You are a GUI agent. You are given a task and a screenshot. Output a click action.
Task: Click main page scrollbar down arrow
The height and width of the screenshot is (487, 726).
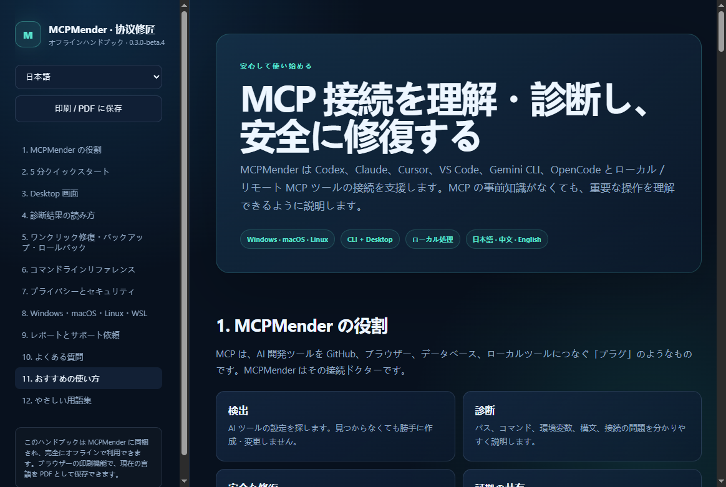pos(722,481)
